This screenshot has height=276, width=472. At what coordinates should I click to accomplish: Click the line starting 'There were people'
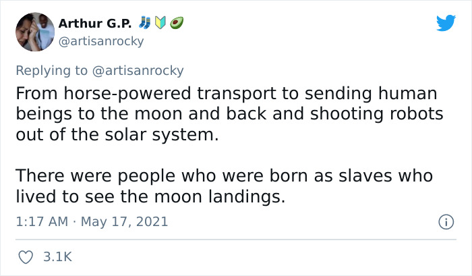tap(223, 177)
